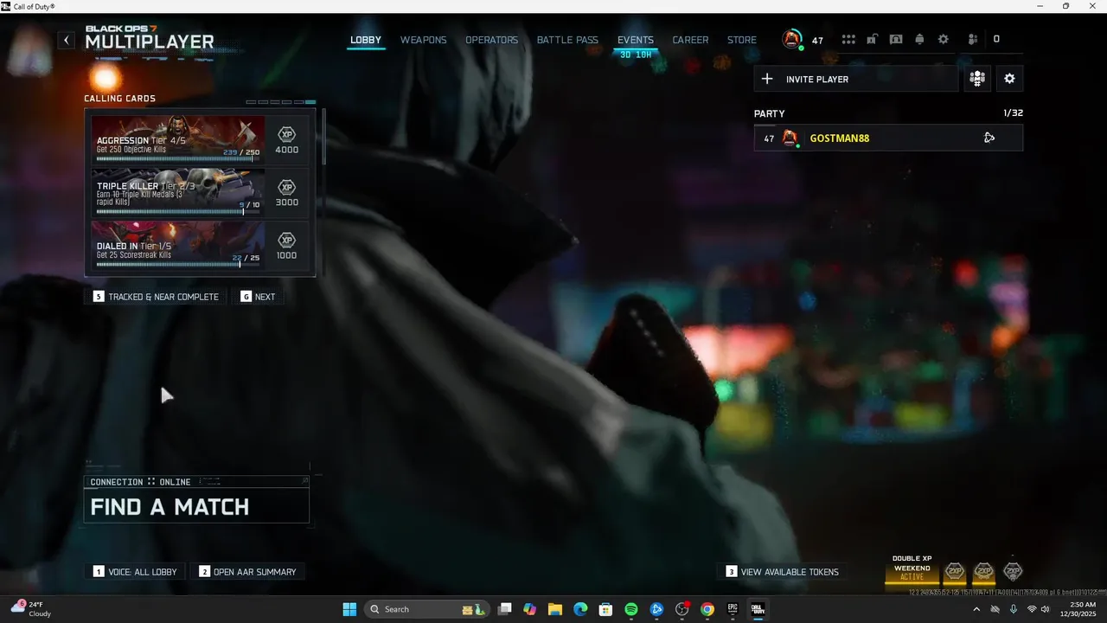
Task: Click the Call of Duty taskbar icon
Action: tap(758, 609)
